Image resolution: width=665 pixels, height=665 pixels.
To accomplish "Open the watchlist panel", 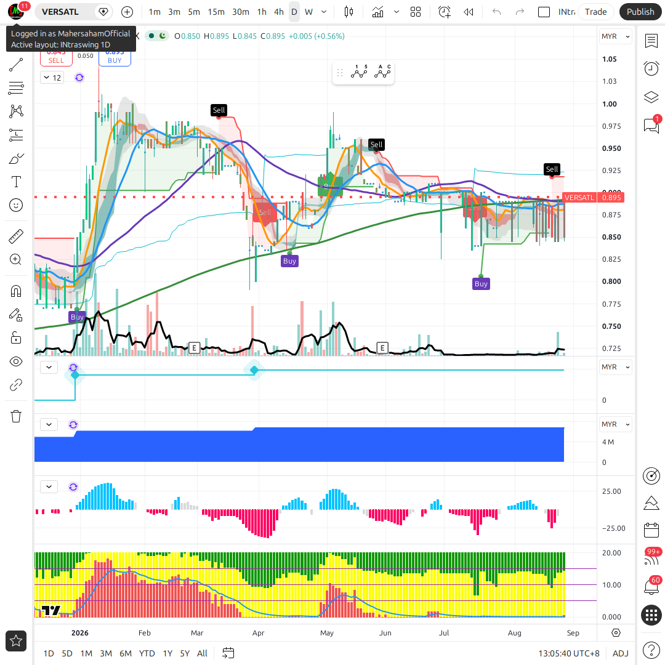I will point(651,41).
